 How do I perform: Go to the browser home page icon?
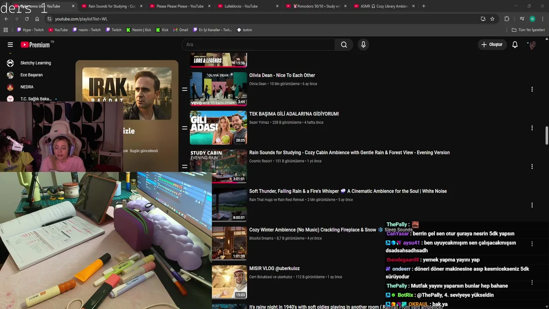click(37, 19)
